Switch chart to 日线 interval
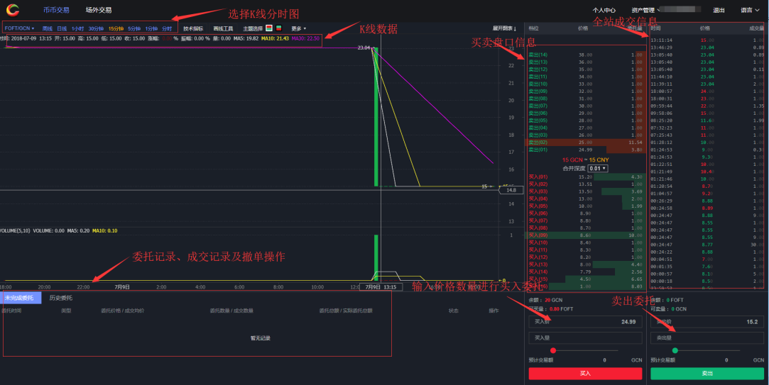 pyautogui.click(x=62, y=28)
